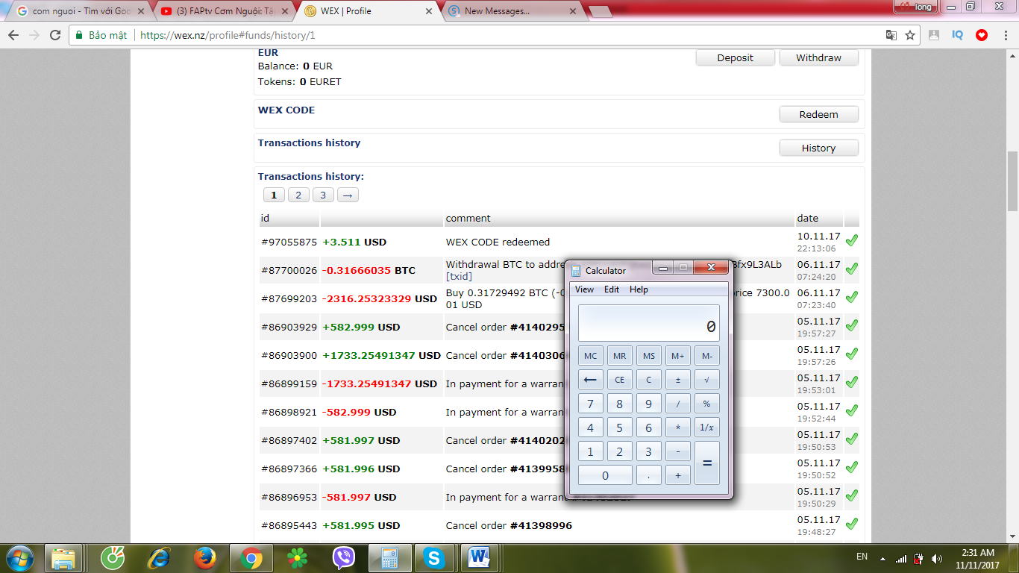
Task: Open the Windows Start menu
Action: point(20,557)
